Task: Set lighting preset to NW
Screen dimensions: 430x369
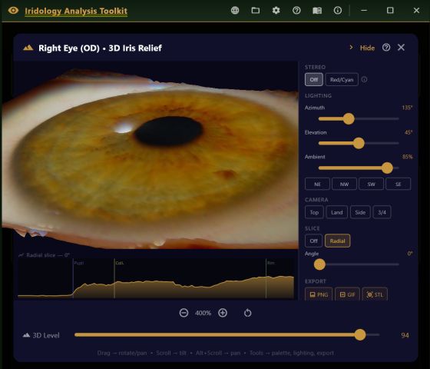Action: tap(344, 184)
